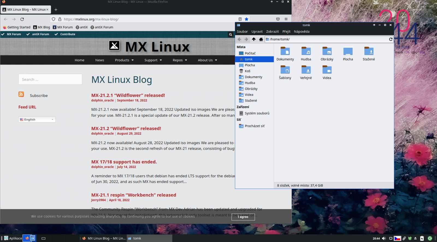
Task: Open the English language selector
Action: point(37,119)
